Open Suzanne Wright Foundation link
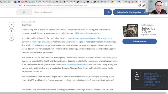 tap(76, 64)
